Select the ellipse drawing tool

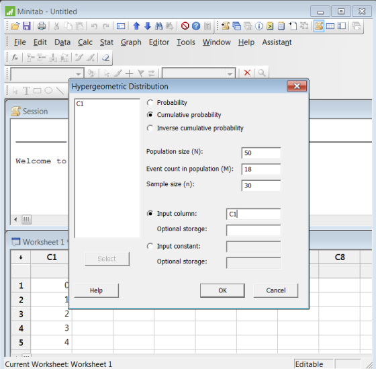[48, 91]
